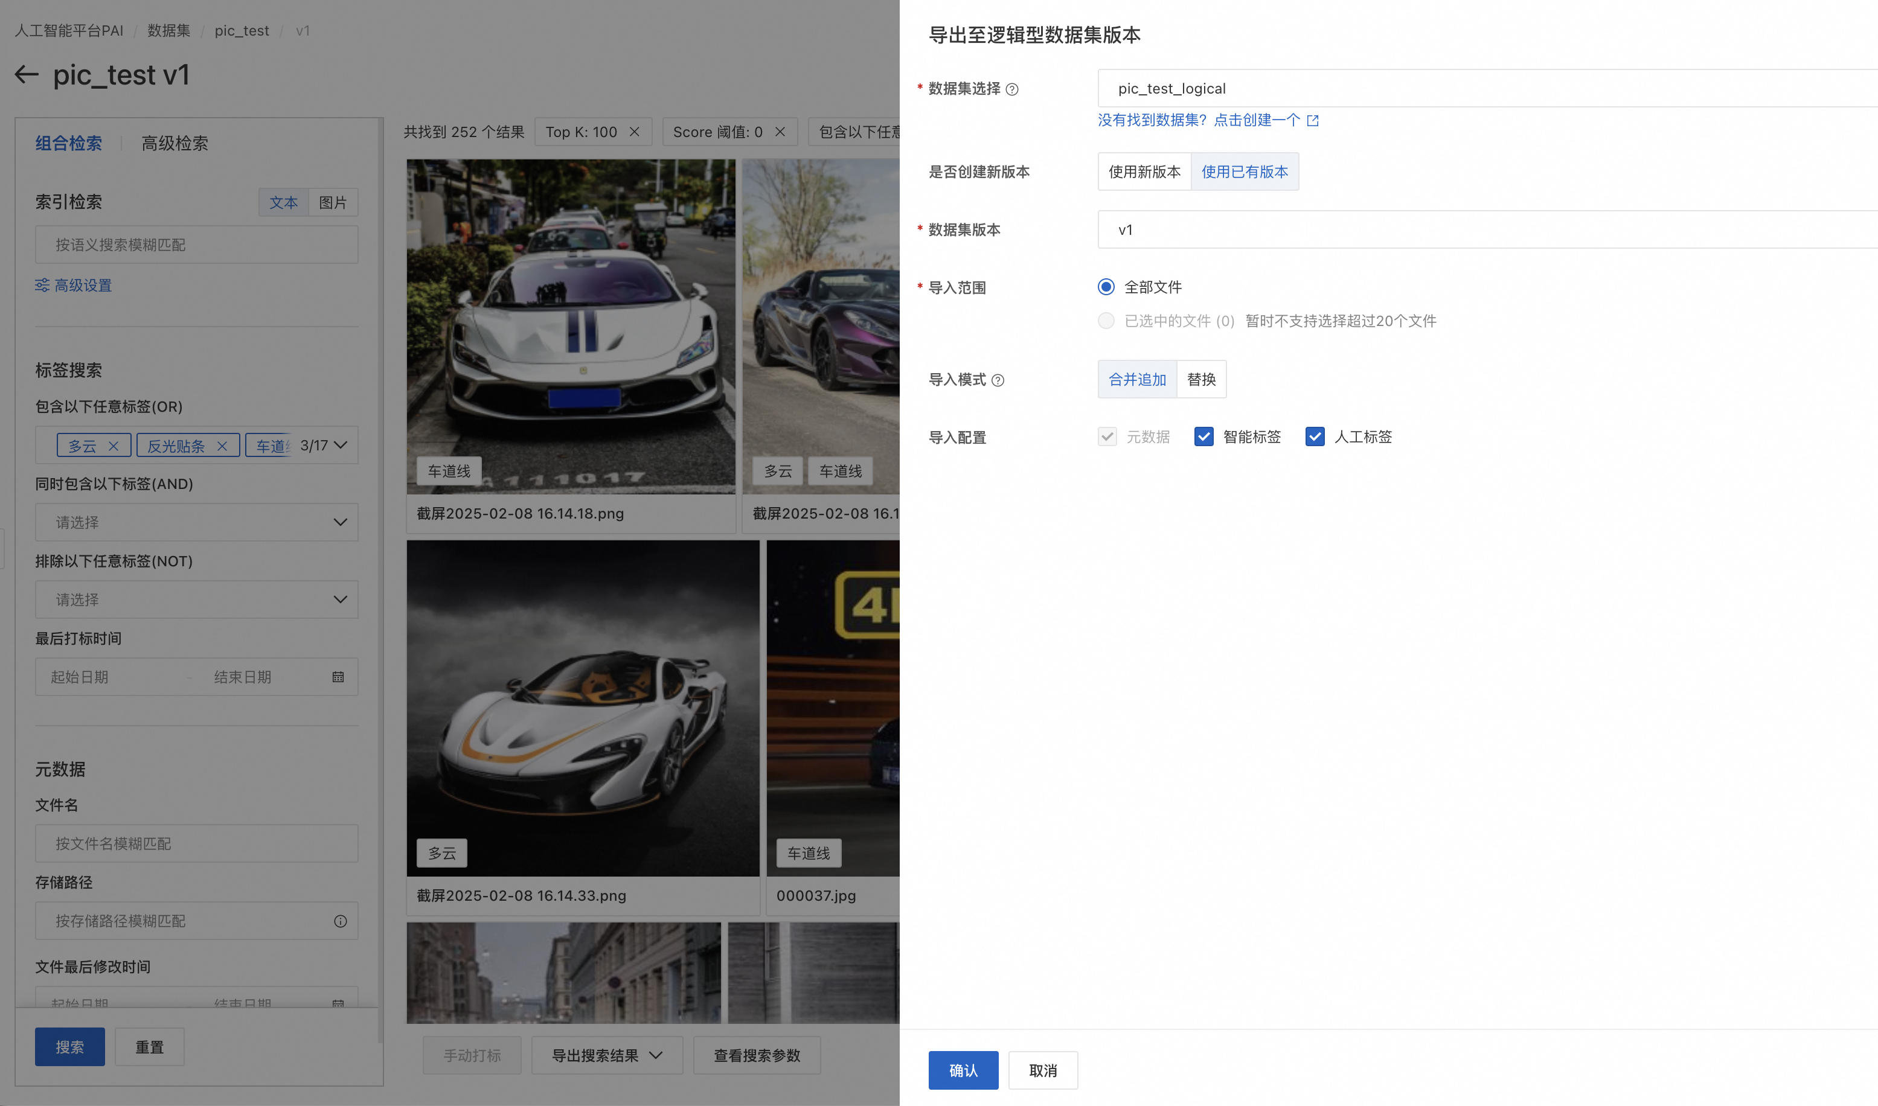Click 起始日期 in 最后打标时间 range
This screenshot has height=1106, width=1878.
pyautogui.click(x=80, y=677)
